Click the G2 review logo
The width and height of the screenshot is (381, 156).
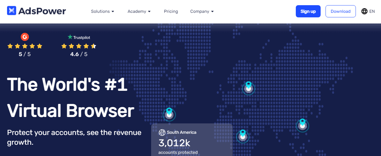25,37
